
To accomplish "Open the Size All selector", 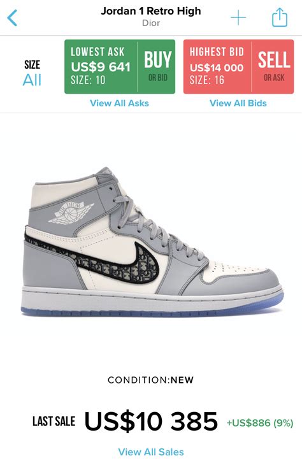I will pos(32,73).
